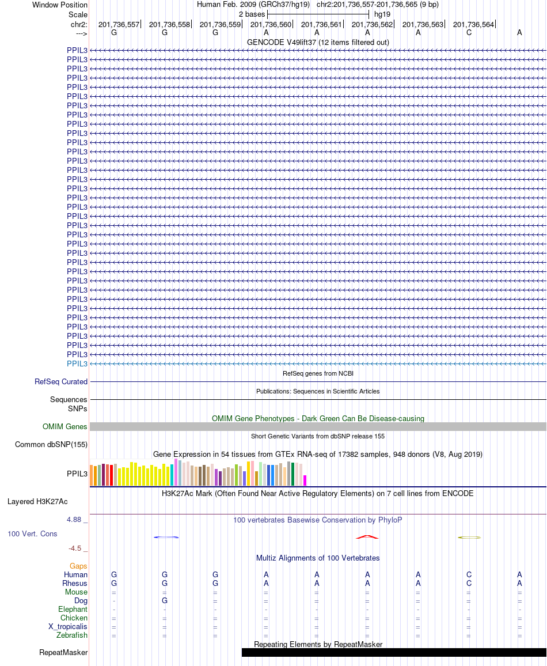Click the Zebrafish species label
Screen dimensions: 547x666
pos(72,635)
